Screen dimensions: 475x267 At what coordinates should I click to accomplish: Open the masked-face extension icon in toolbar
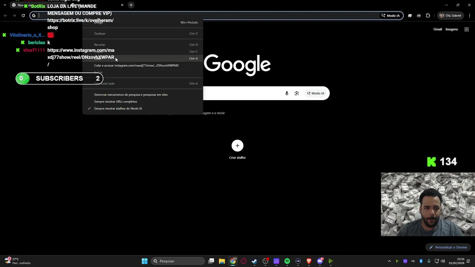419,16
